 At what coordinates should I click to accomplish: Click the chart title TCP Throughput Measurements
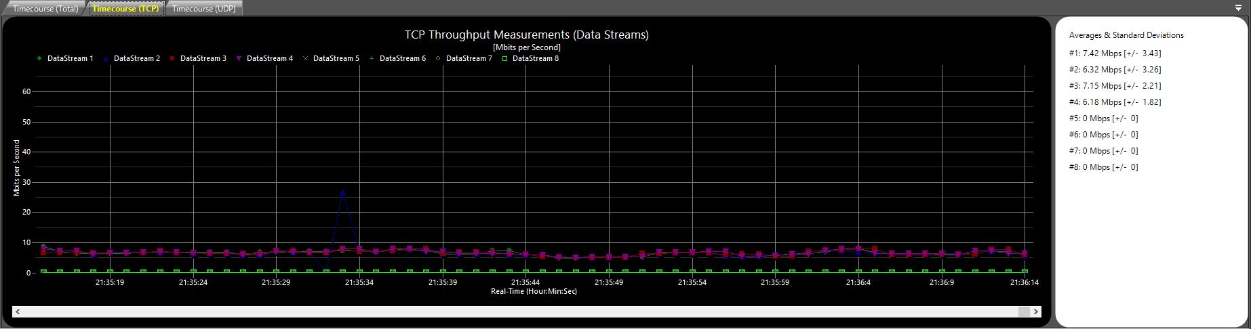pos(527,35)
